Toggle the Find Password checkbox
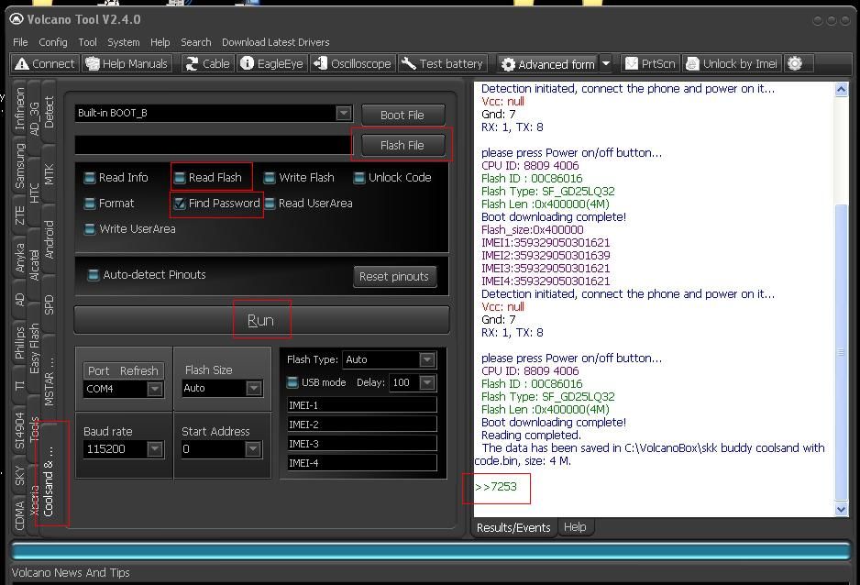Image resolution: width=860 pixels, height=585 pixels. tap(180, 204)
